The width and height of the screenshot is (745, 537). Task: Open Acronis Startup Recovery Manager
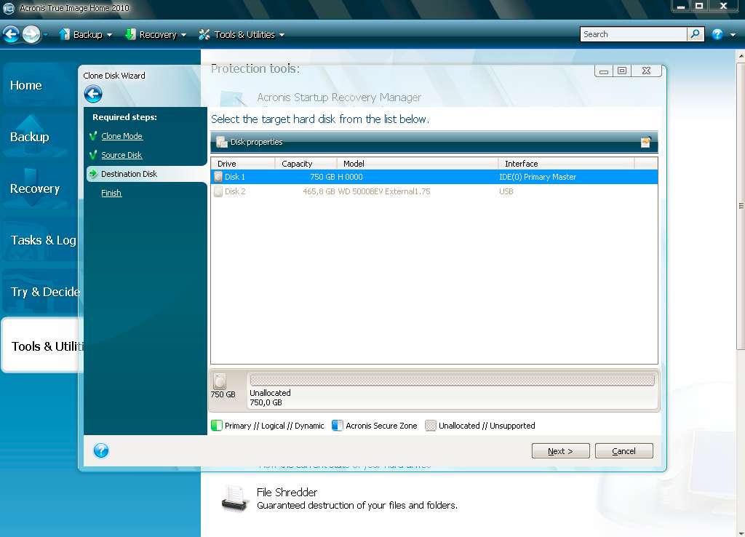click(x=339, y=98)
